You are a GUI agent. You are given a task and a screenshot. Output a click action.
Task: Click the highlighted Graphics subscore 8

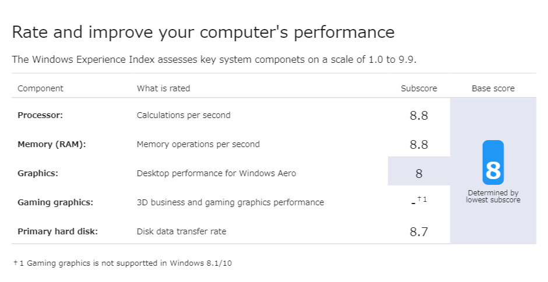point(419,173)
